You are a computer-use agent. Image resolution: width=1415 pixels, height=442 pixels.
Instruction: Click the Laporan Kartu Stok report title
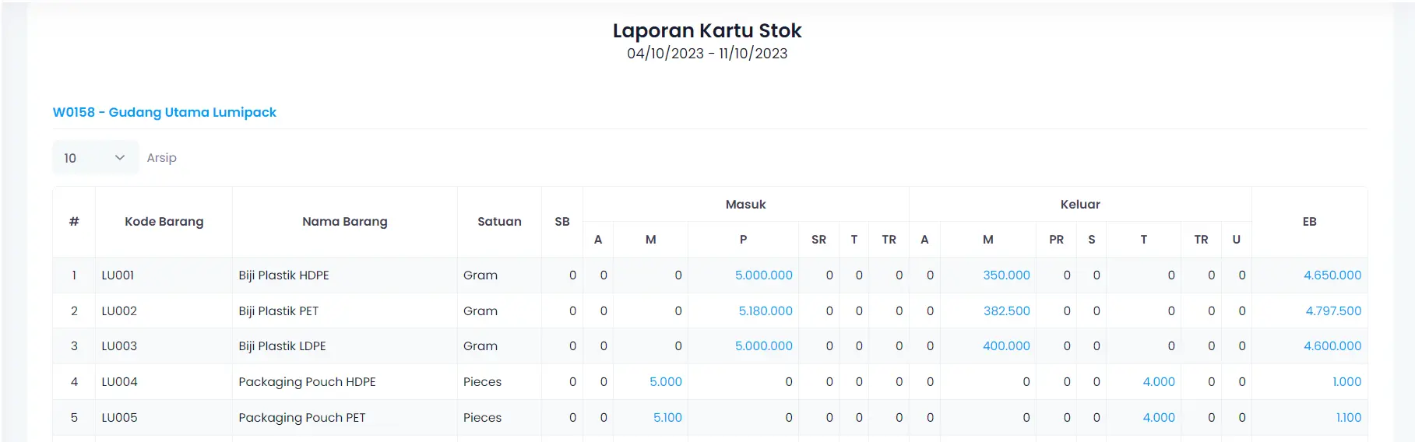(707, 30)
